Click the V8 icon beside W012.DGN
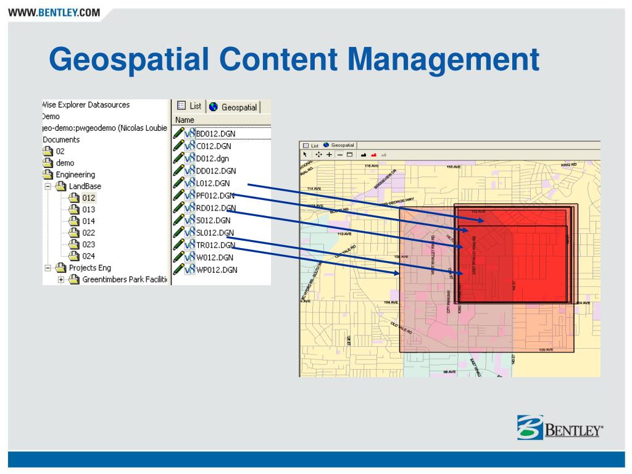Screen dimensions: 632x474 tap(190, 257)
